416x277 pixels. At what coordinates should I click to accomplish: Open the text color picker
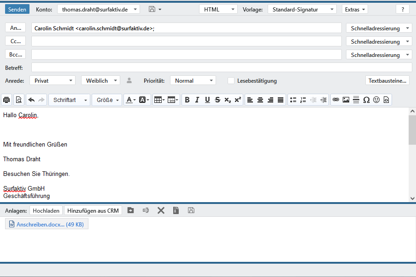coord(131,100)
